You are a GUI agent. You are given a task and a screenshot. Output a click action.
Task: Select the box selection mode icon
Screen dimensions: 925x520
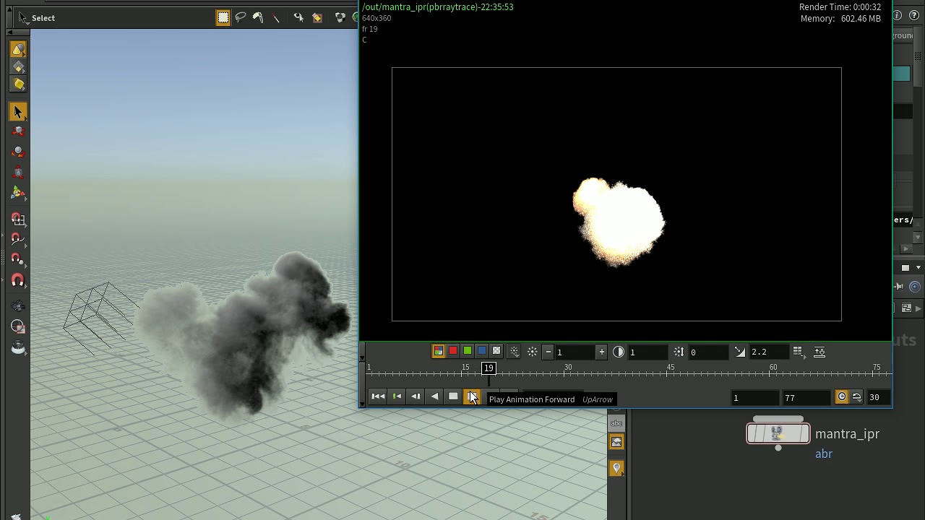[x=223, y=18]
